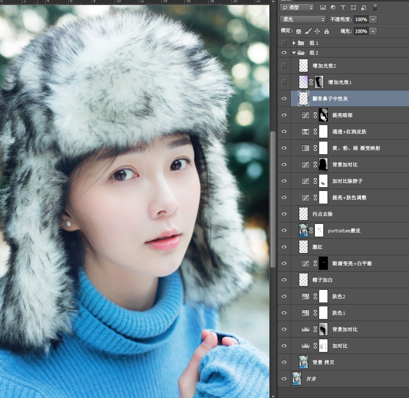This screenshot has width=409, height=398.
Task: Toggle the layer filter on/off switch
Action: coord(375,7)
